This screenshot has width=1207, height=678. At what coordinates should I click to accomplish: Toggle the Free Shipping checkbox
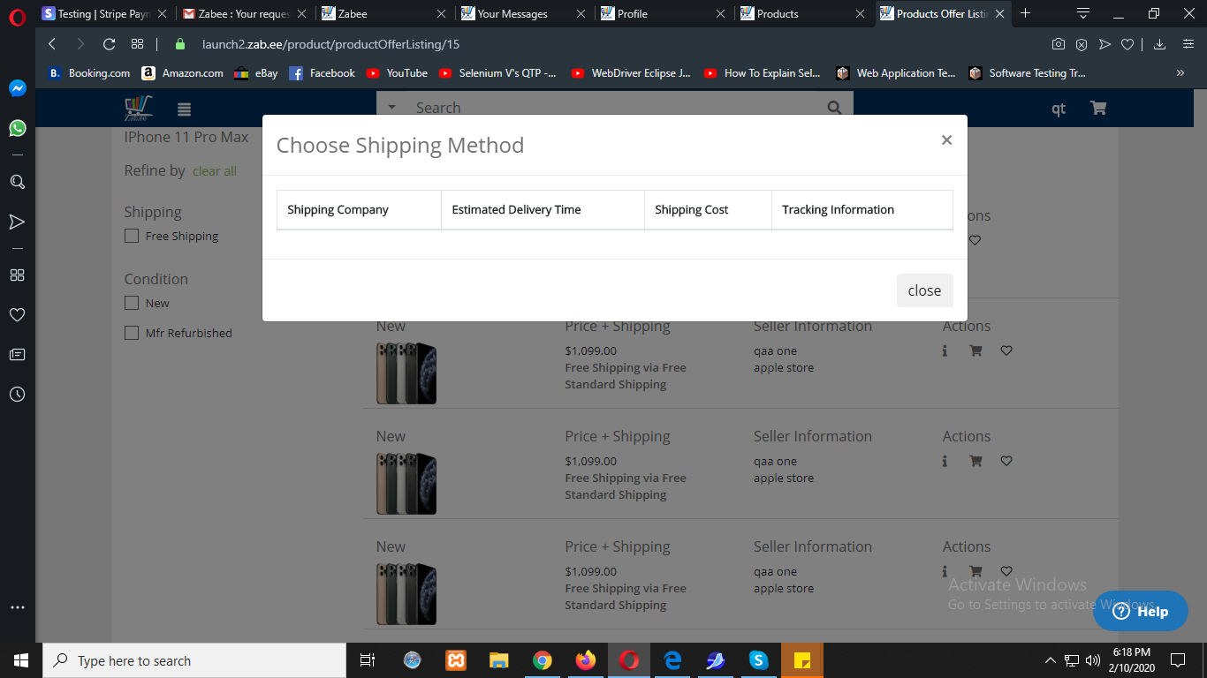click(x=132, y=236)
